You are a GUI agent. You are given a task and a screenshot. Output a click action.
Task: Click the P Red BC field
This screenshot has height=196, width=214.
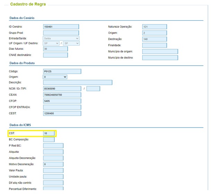(x=53, y=146)
